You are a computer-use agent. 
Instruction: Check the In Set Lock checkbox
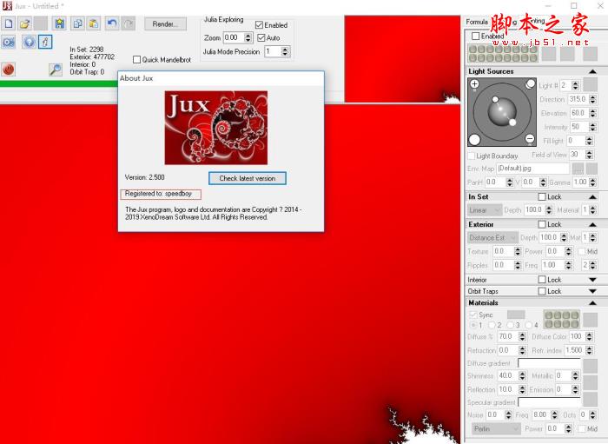[x=542, y=197]
